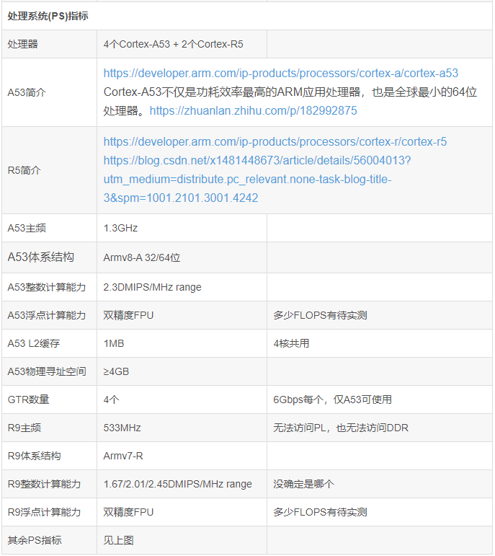This screenshot has width=495, height=556.
Task: Click the 处理系统(PS)指标 header
Action: (48, 16)
